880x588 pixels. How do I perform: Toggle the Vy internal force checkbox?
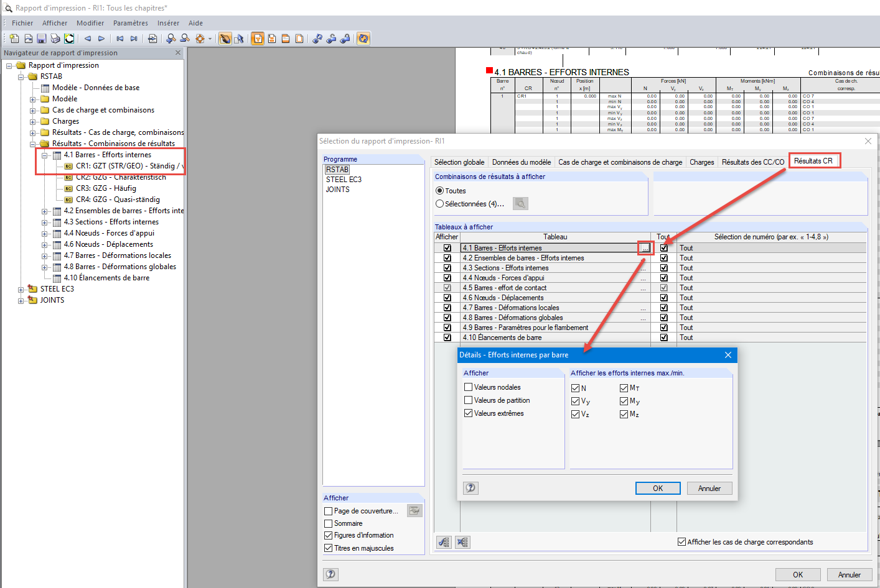coord(576,401)
